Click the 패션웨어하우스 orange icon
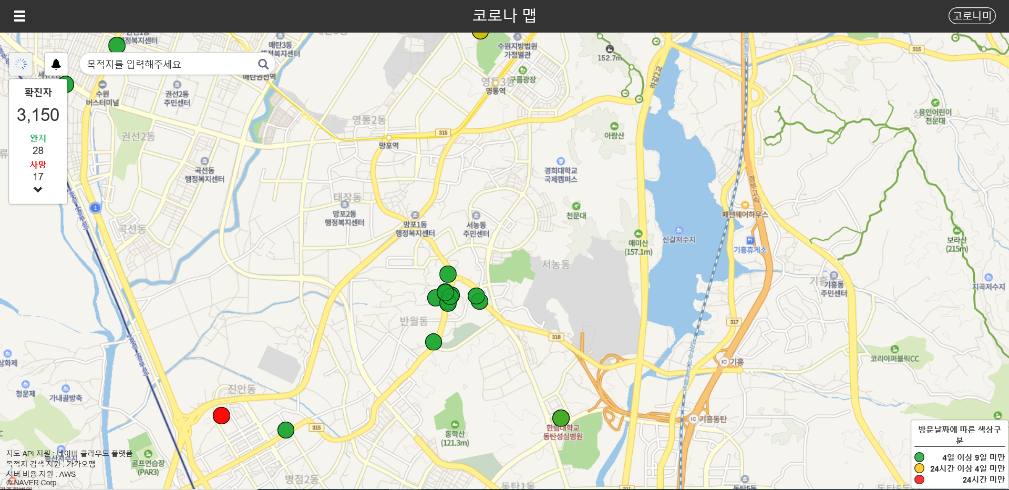 click(x=745, y=205)
